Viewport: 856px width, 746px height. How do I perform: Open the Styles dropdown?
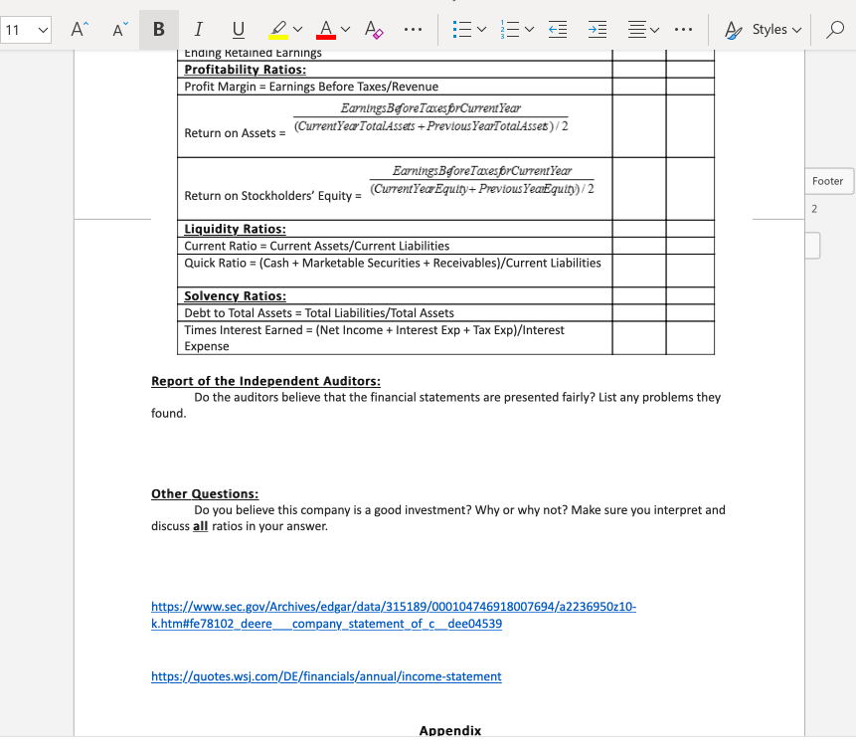pos(770,29)
